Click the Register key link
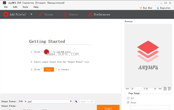This screenshot has width=174, height=110. point(163,8)
